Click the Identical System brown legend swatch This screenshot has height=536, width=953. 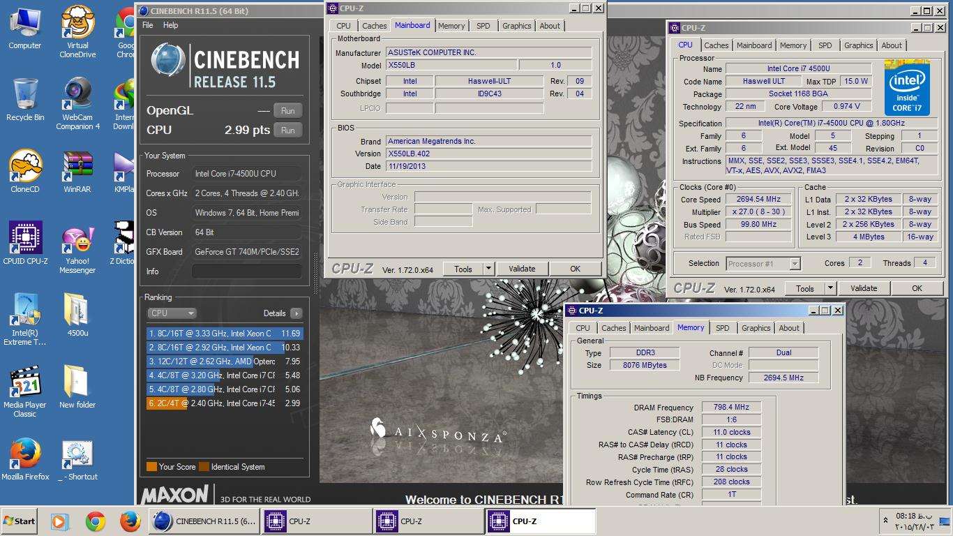204,467
